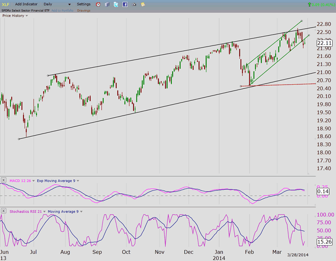336x261 pixels.
Task: Open the Add Indicator menu
Action: point(26,4)
